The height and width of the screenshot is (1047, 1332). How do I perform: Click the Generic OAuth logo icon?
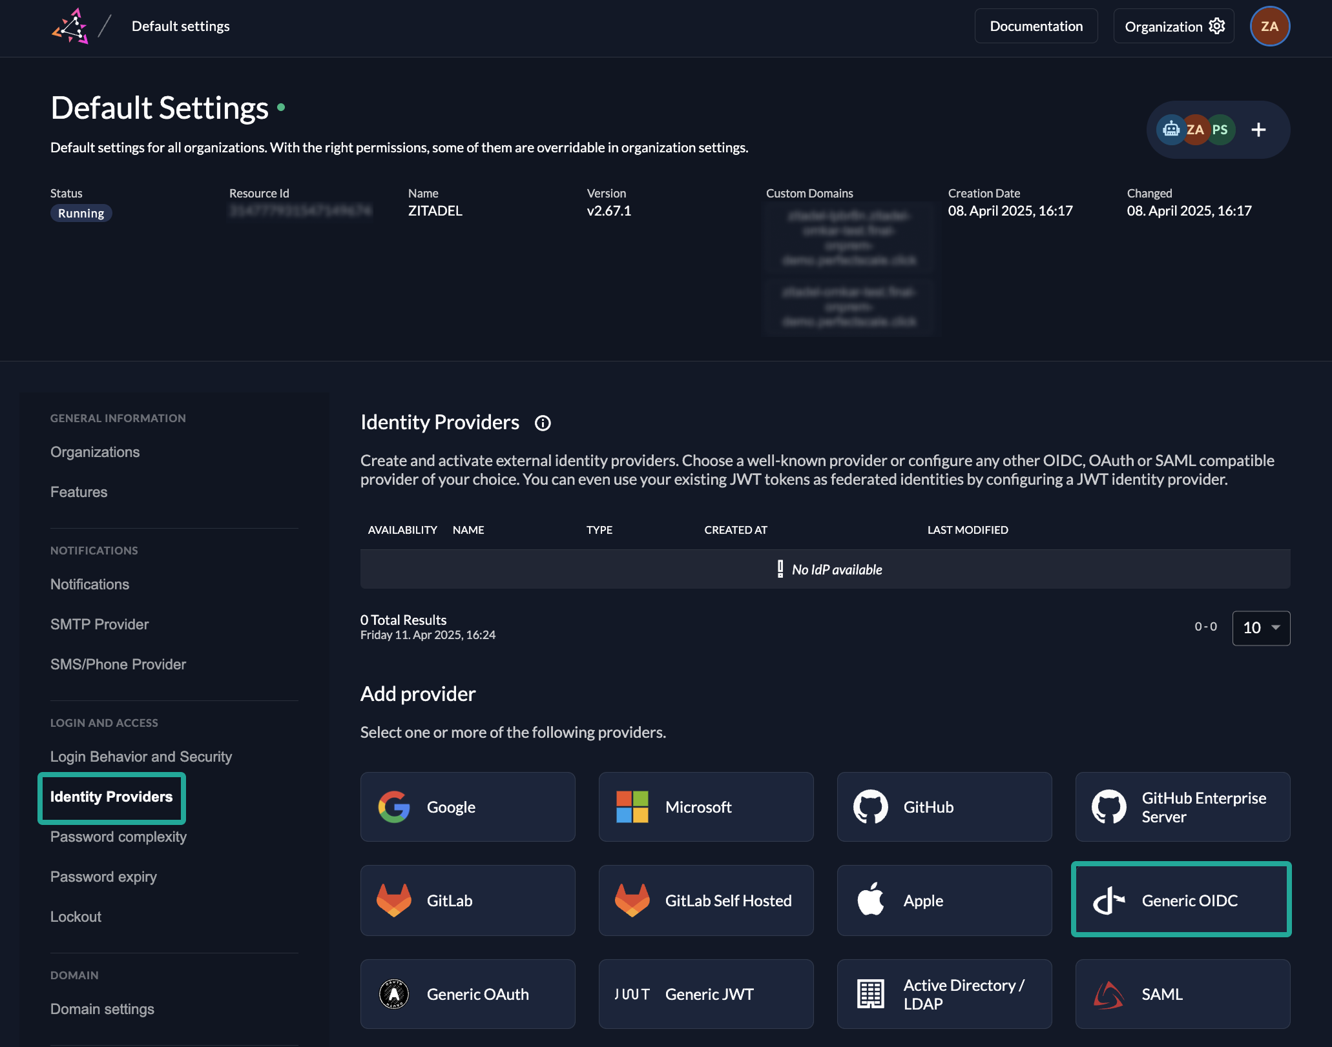click(394, 994)
